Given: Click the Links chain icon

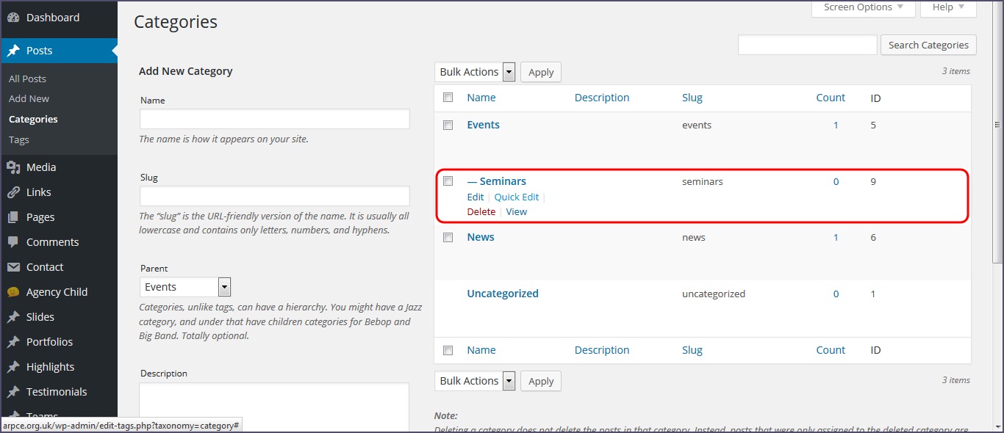Looking at the screenshot, I should (x=13, y=192).
